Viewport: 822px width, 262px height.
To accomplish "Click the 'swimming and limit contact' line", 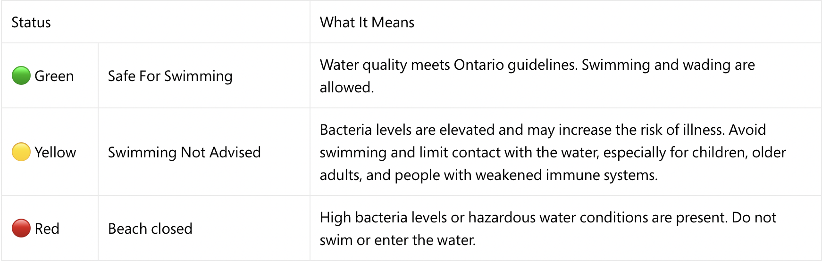I will 553,152.
